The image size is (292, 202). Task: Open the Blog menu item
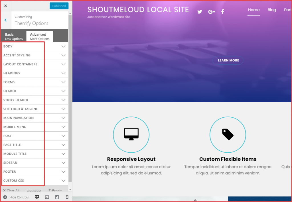coord(272,10)
